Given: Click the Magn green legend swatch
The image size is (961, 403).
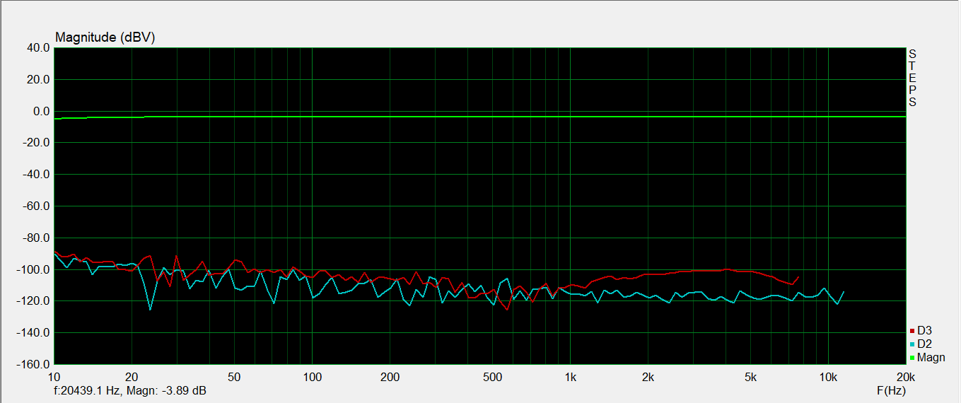Looking at the screenshot, I should (x=912, y=358).
